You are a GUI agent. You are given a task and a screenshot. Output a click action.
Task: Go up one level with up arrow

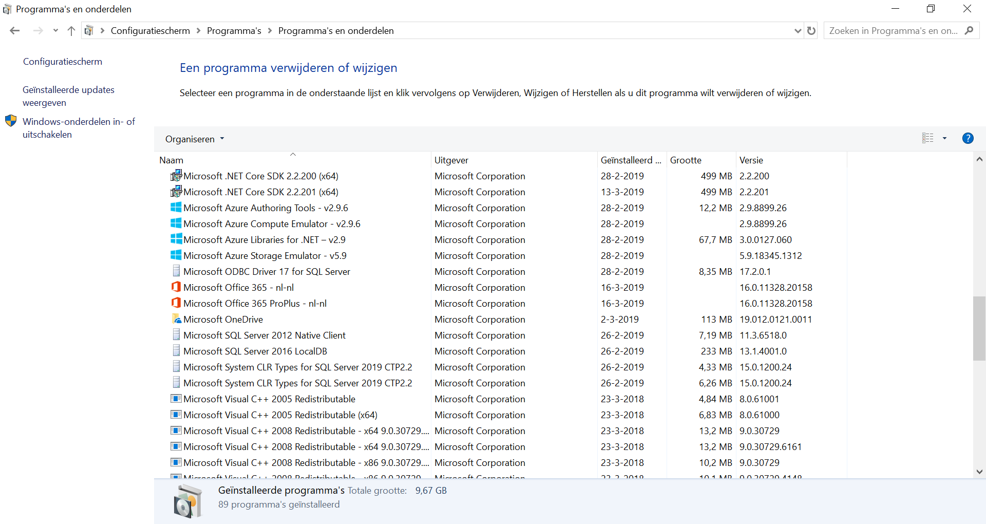pos(71,31)
